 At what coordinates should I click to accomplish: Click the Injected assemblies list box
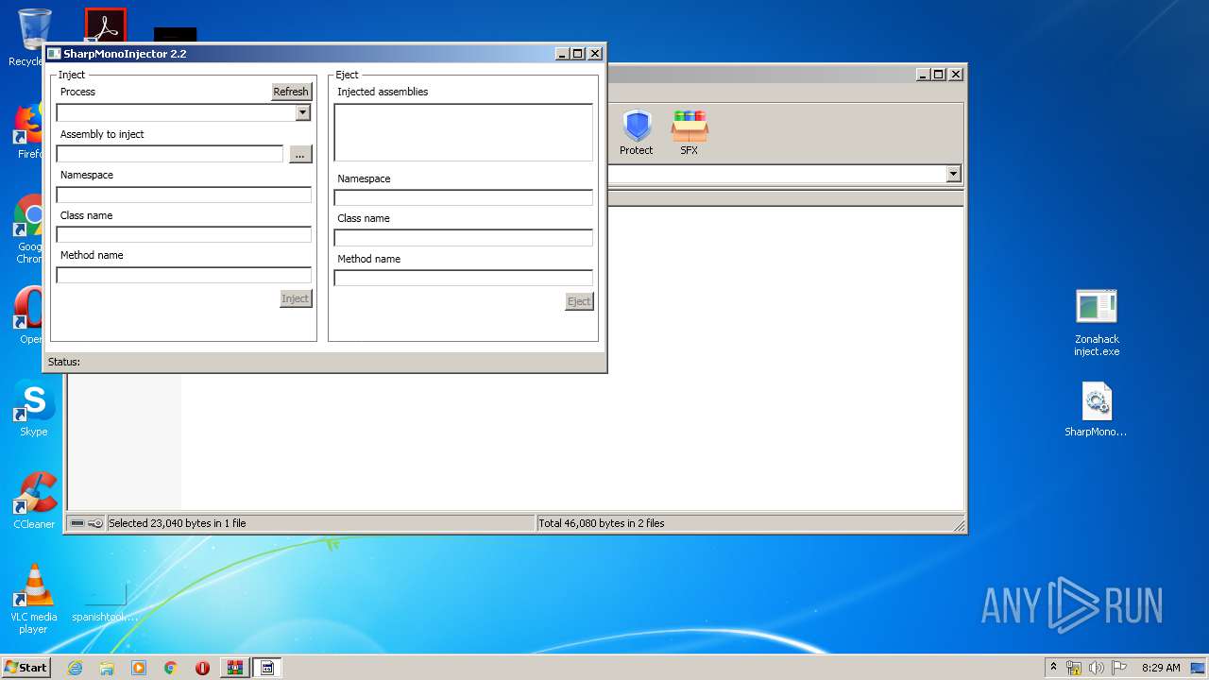pyautogui.click(x=463, y=132)
